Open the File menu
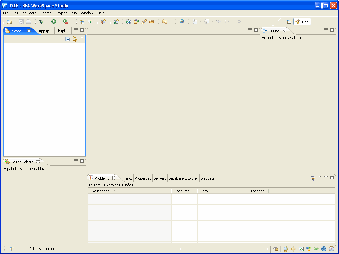Viewport: 339px width, 254px height. (6, 13)
